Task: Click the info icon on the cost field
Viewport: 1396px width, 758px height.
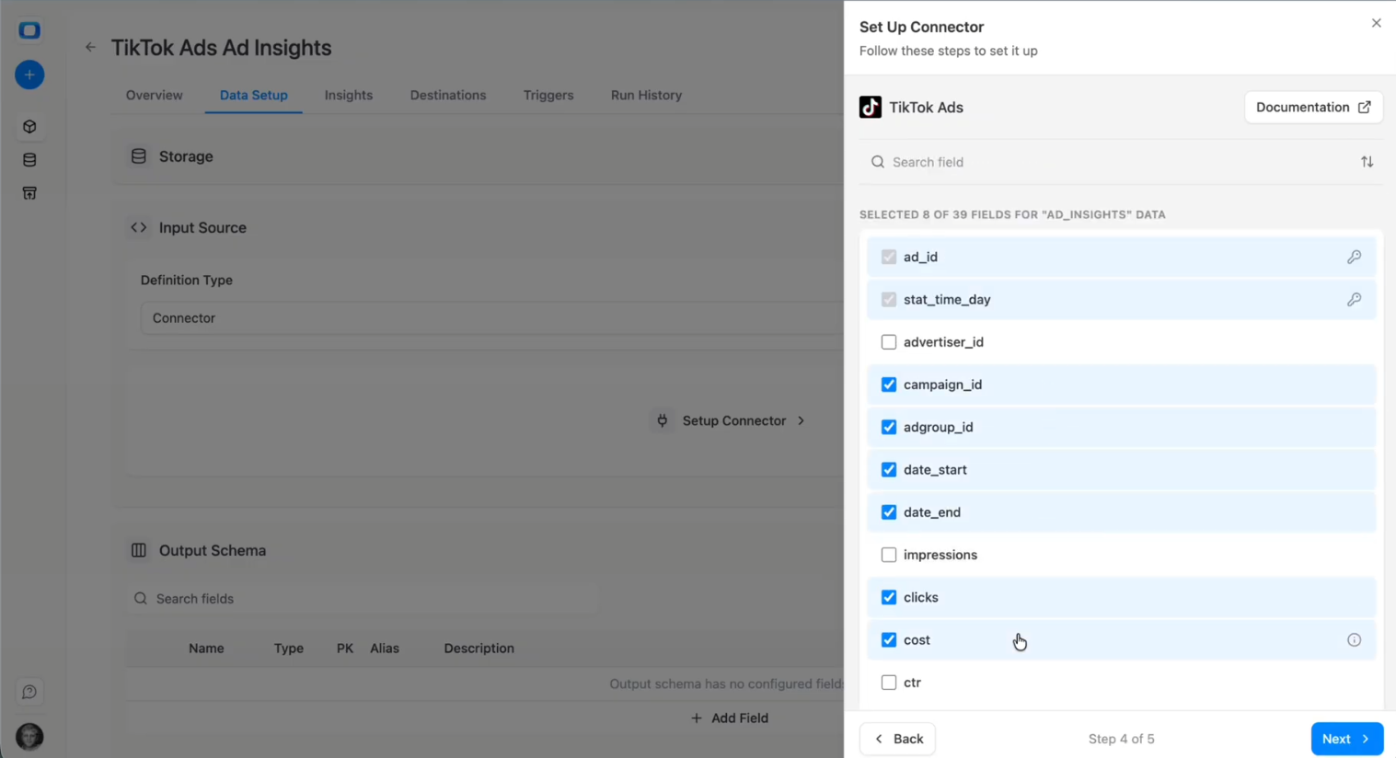Action: [1354, 639]
